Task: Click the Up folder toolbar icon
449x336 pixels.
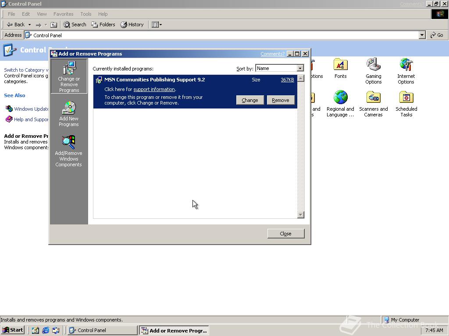Action: coord(54,25)
